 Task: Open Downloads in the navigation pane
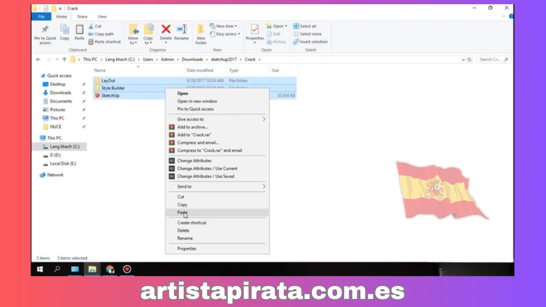pyautogui.click(x=60, y=93)
